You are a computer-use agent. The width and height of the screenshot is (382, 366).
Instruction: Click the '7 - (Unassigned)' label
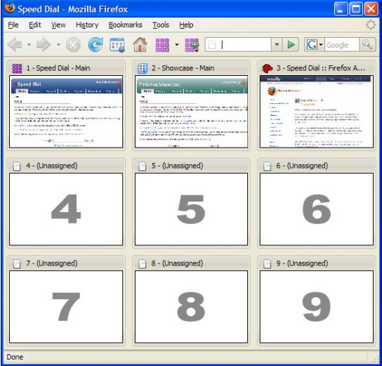pyautogui.click(x=52, y=263)
